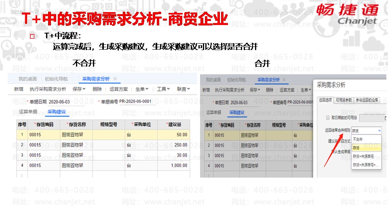This screenshot has height=218, width=388.
Task: Close the 采购需求分析 tab in the right screenshot
Action: [x=284, y=80]
